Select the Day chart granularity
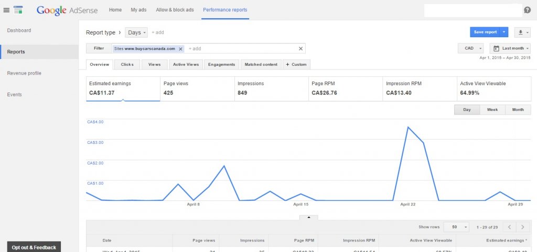Screen dimensions: 537x252 [x=467, y=110]
